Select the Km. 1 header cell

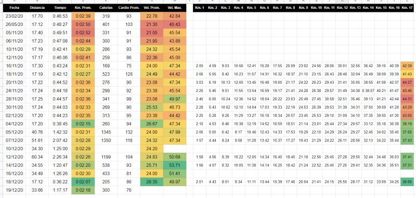pos(200,8)
